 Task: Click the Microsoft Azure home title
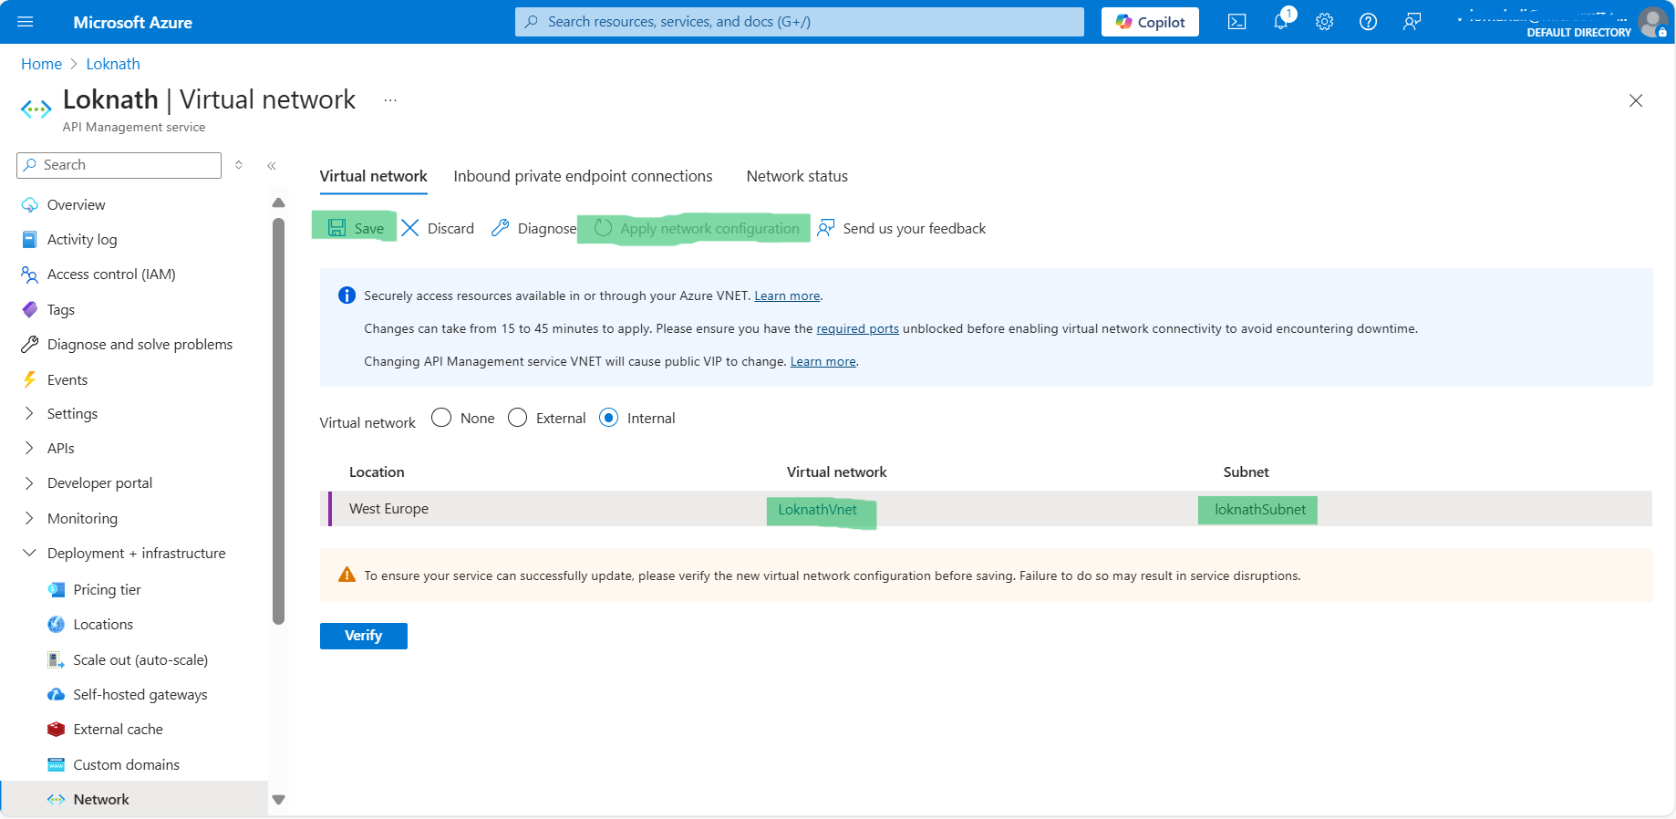point(132,22)
